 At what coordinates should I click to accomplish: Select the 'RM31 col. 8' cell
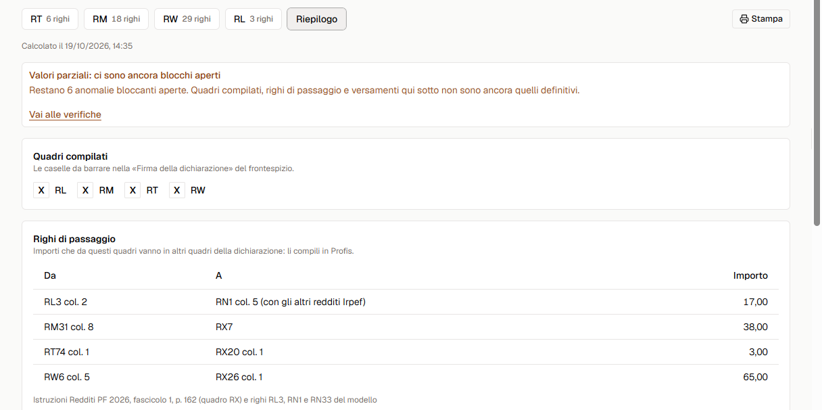(69, 327)
